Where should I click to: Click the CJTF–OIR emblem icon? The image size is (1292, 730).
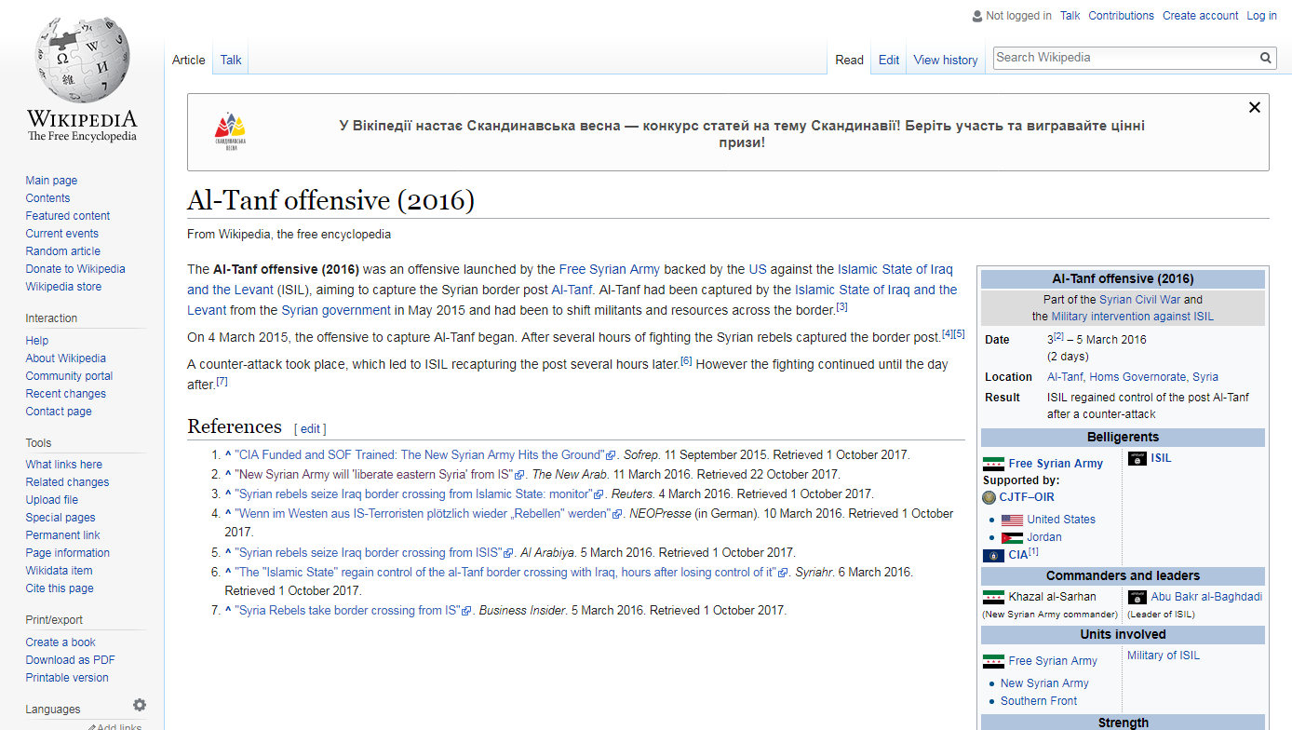click(x=989, y=497)
